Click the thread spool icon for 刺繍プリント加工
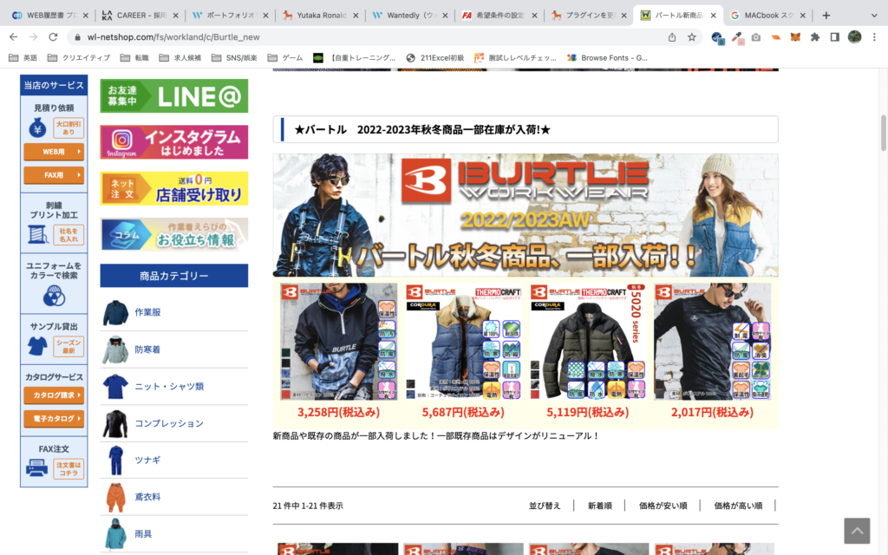The height and width of the screenshot is (555, 888). [38, 234]
